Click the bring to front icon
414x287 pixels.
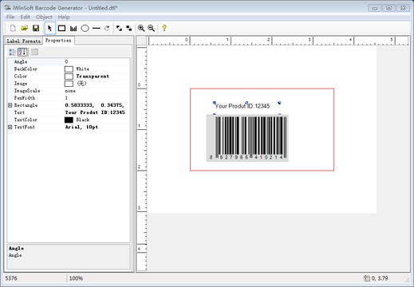point(119,28)
